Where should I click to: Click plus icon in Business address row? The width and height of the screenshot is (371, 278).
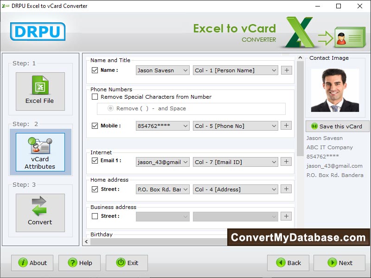click(x=286, y=216)
